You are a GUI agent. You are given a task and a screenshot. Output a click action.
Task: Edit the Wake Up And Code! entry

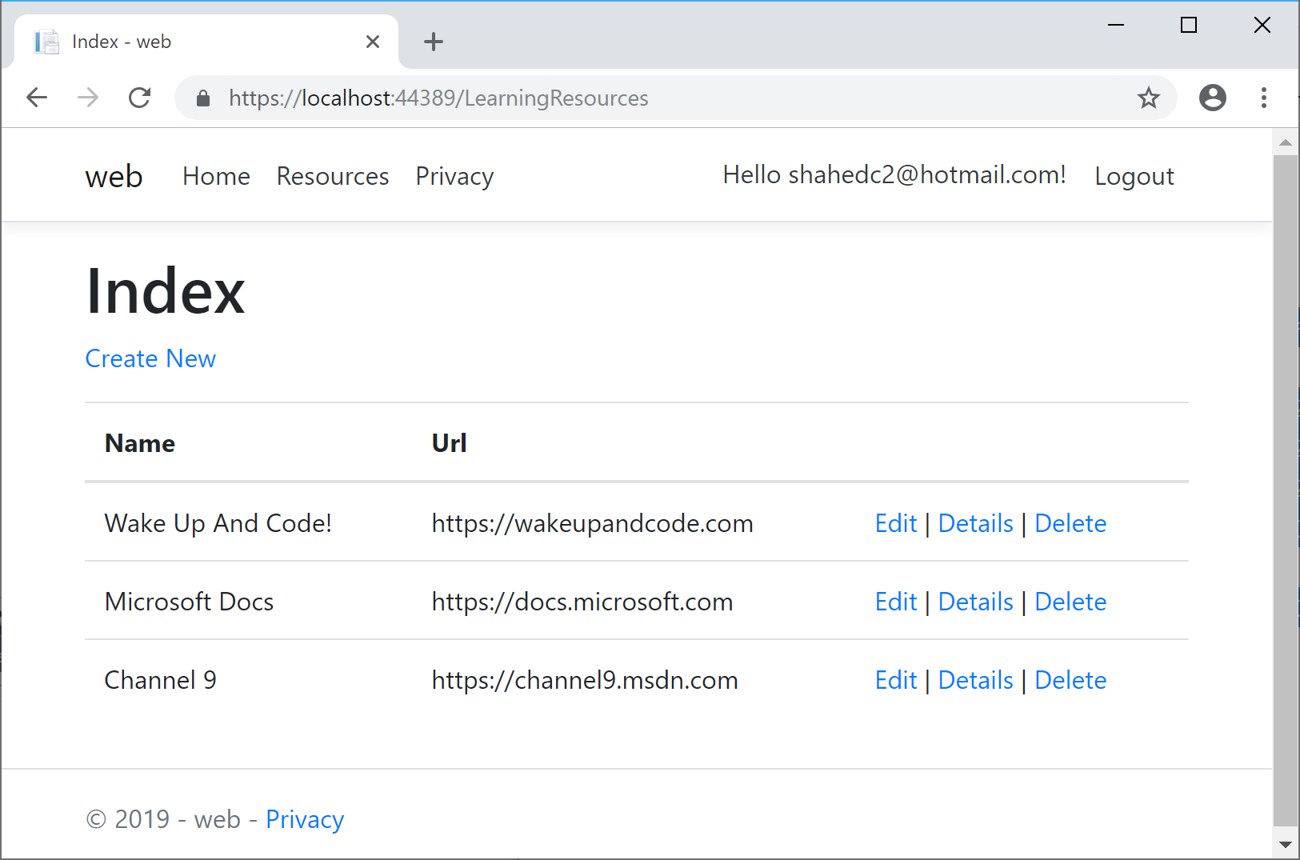coord(896,523)
